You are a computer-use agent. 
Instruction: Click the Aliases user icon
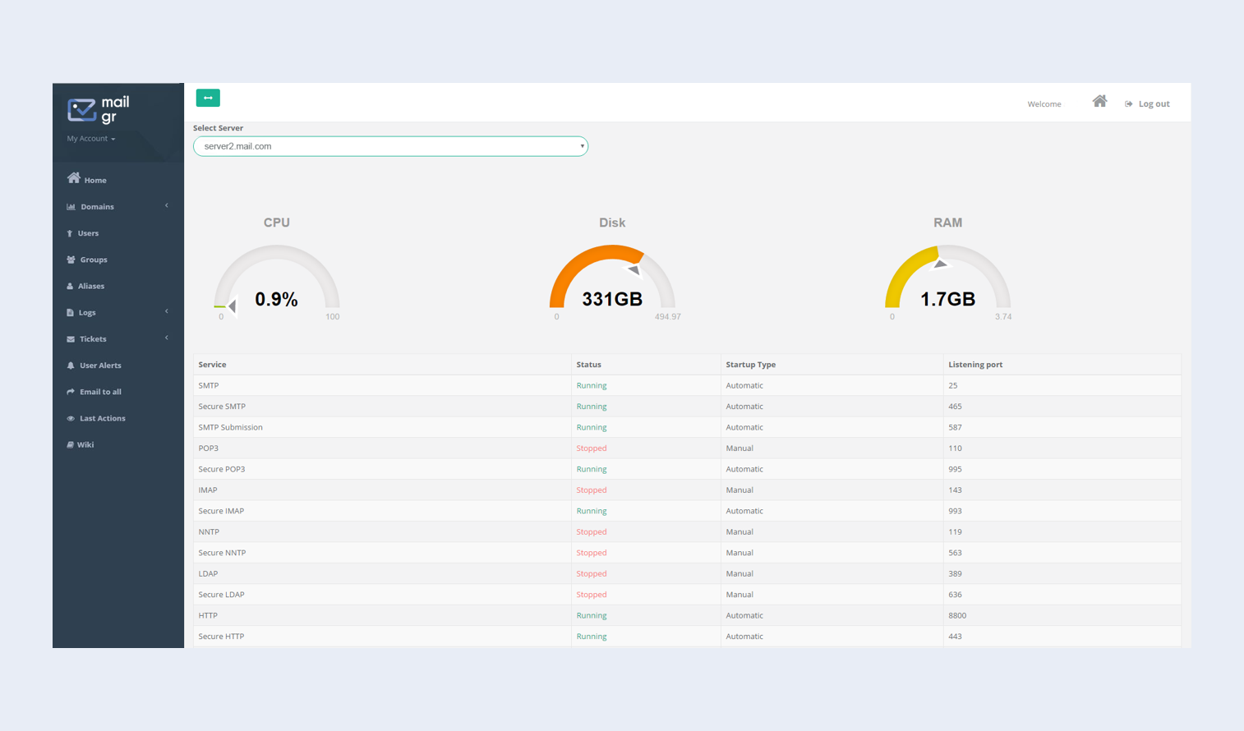(x=70, y=286)
